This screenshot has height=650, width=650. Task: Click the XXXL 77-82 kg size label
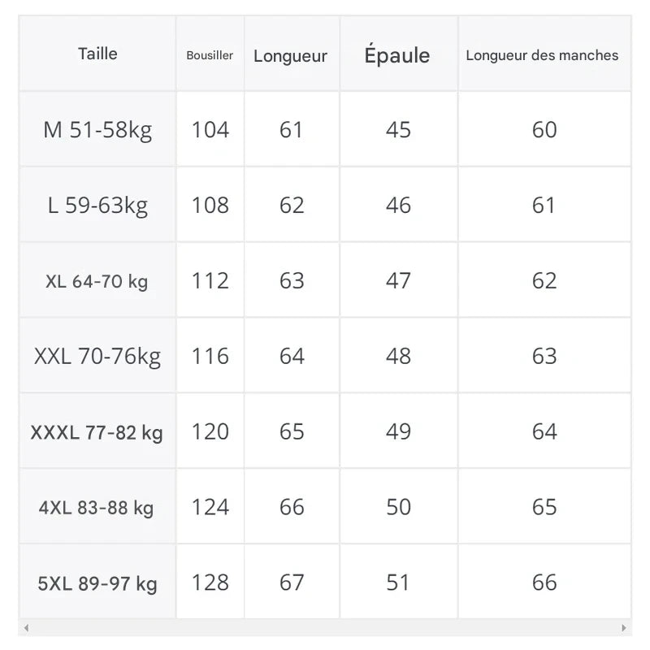pos(97,432)
